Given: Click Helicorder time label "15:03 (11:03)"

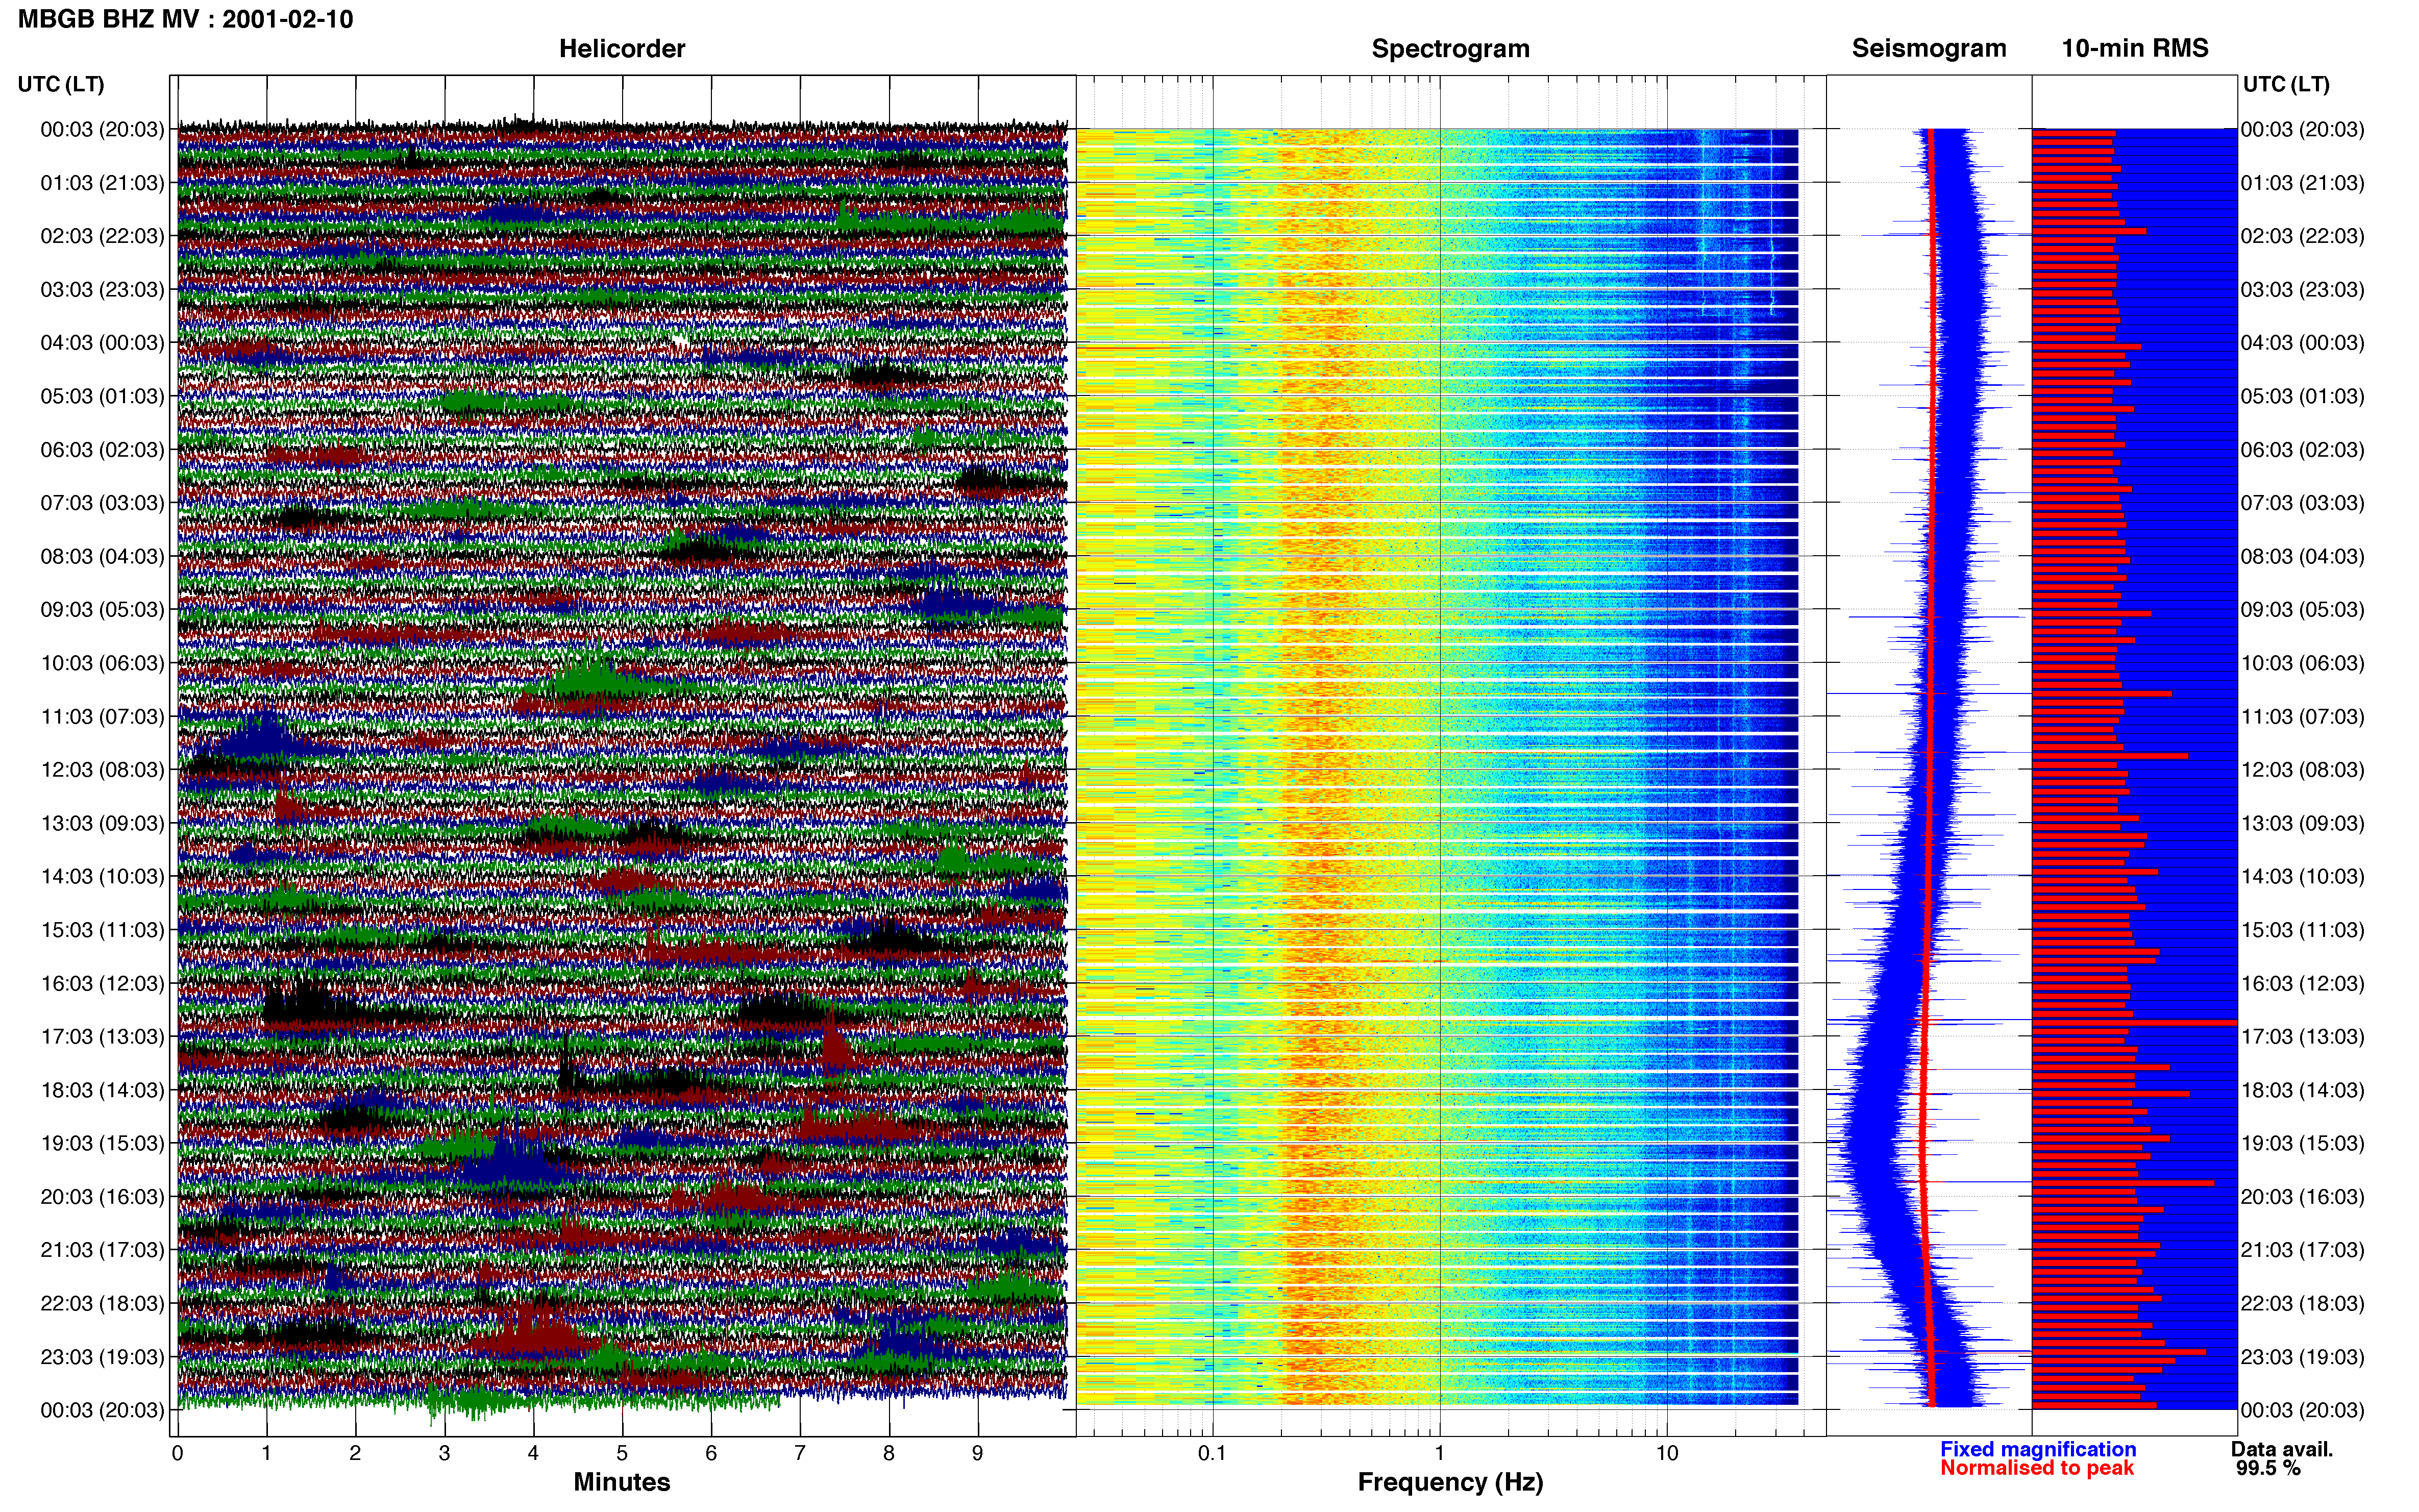Looking at the screenshot, I should pos(102,930).
